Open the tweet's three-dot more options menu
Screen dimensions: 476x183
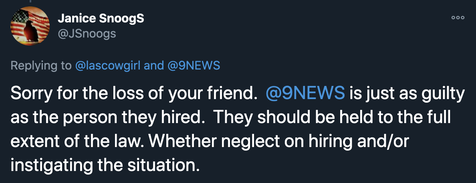[458, 18]
